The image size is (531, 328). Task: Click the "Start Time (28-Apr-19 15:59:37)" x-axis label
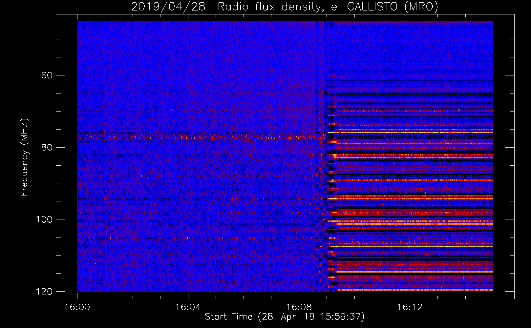(x=285, y=317)
